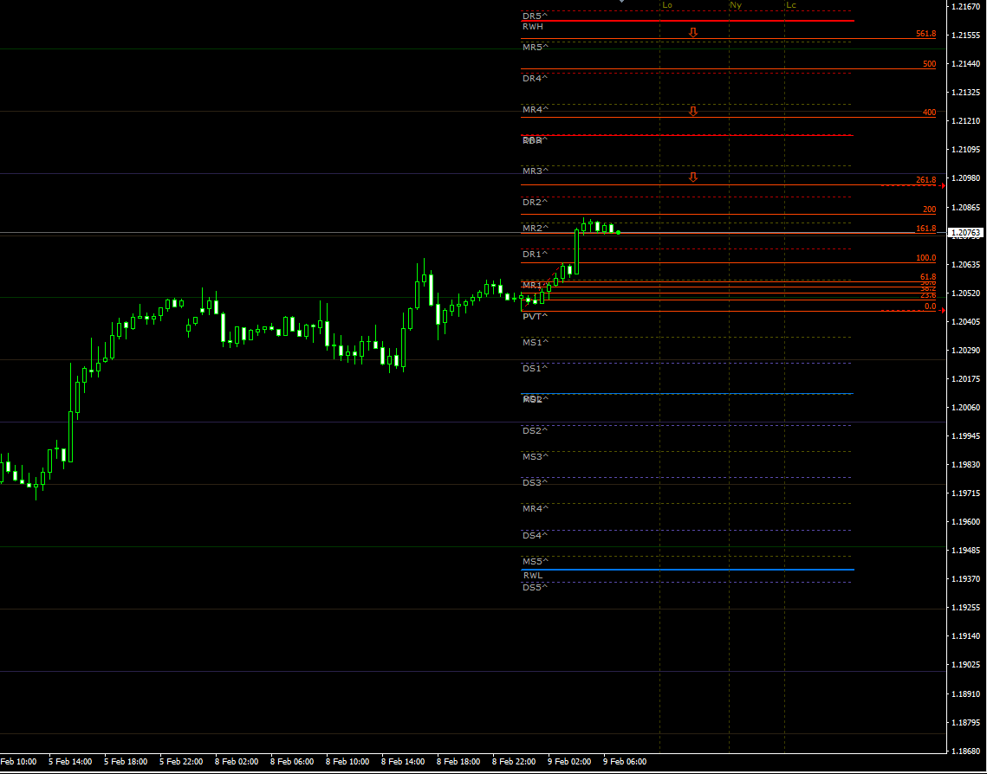Select the Lo session marker label
Viewport: 987px width, 774px height.
[666, 5]
